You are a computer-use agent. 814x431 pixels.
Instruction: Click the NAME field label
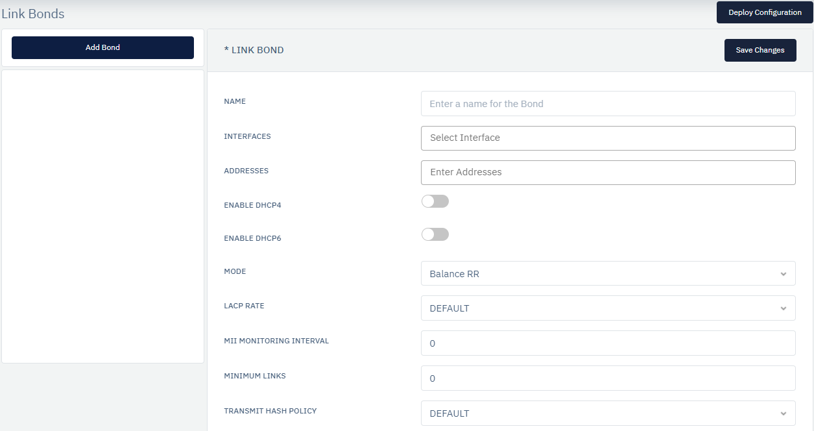(235, 101)
